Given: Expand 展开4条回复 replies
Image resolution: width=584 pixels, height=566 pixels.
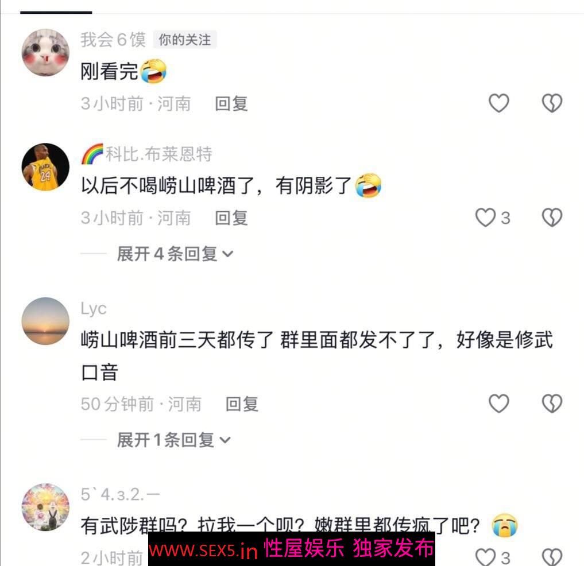Looking at the screenshot, I should click(x=175, y=254).
